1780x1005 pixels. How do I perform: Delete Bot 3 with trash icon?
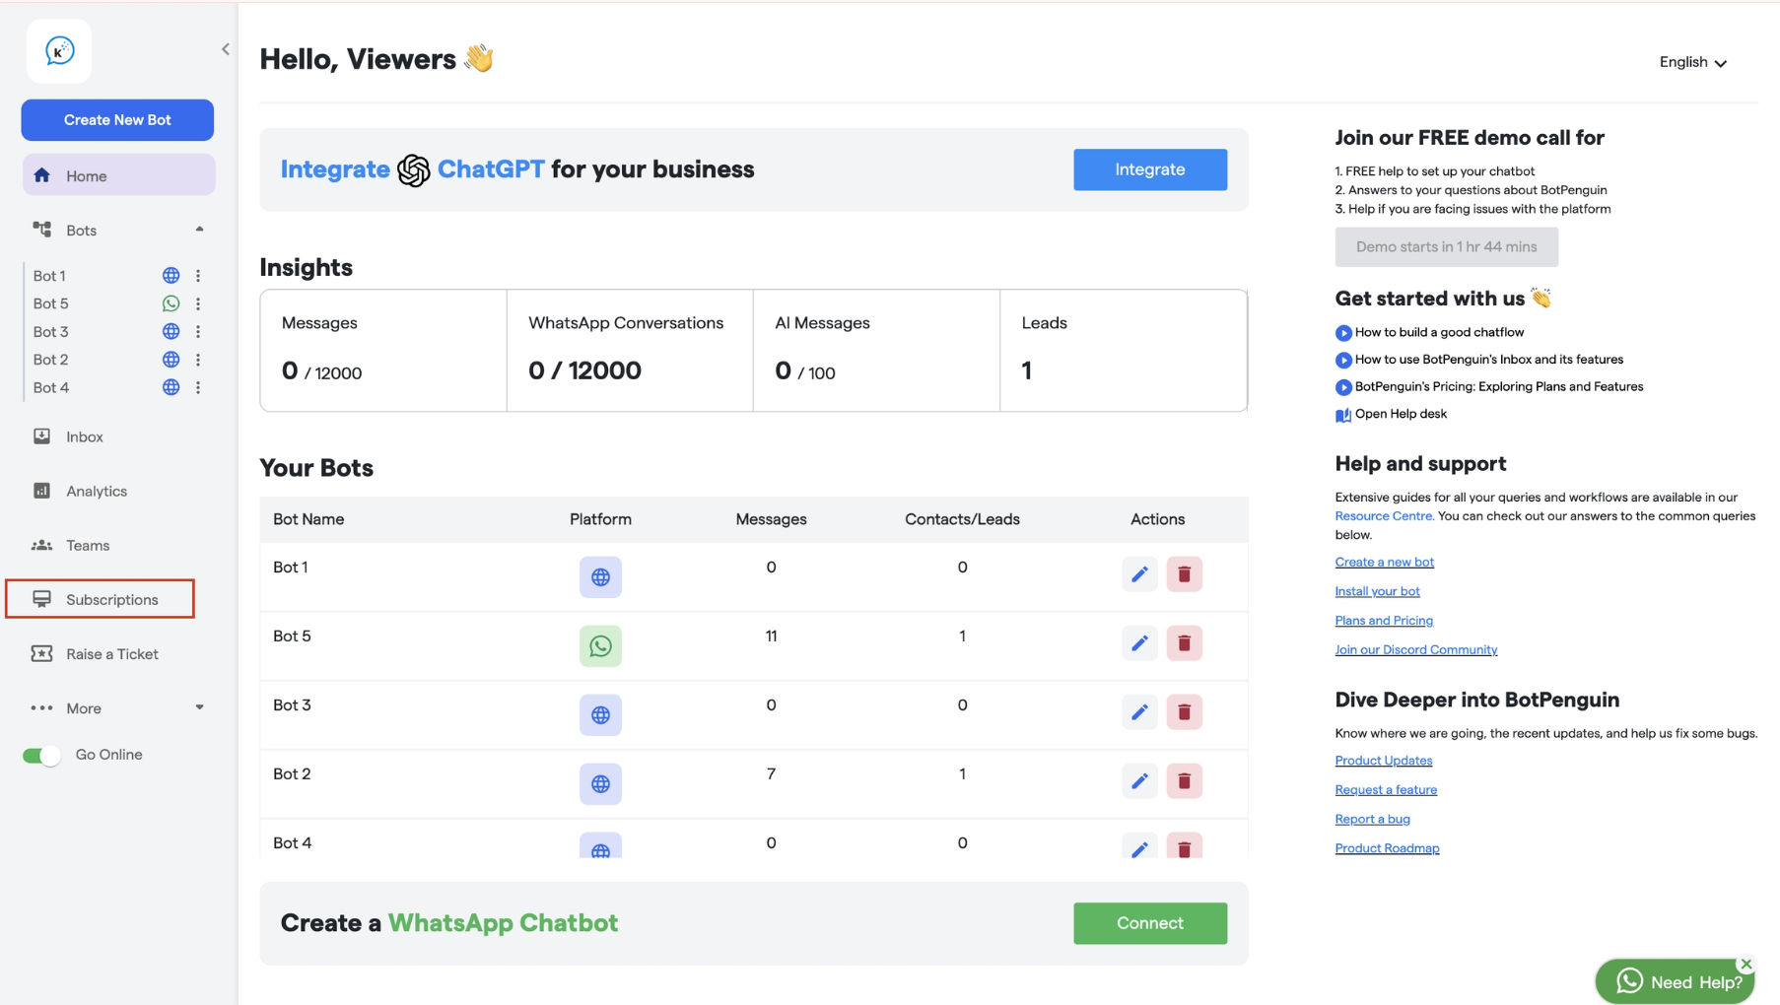click(x=1184, y=712)
